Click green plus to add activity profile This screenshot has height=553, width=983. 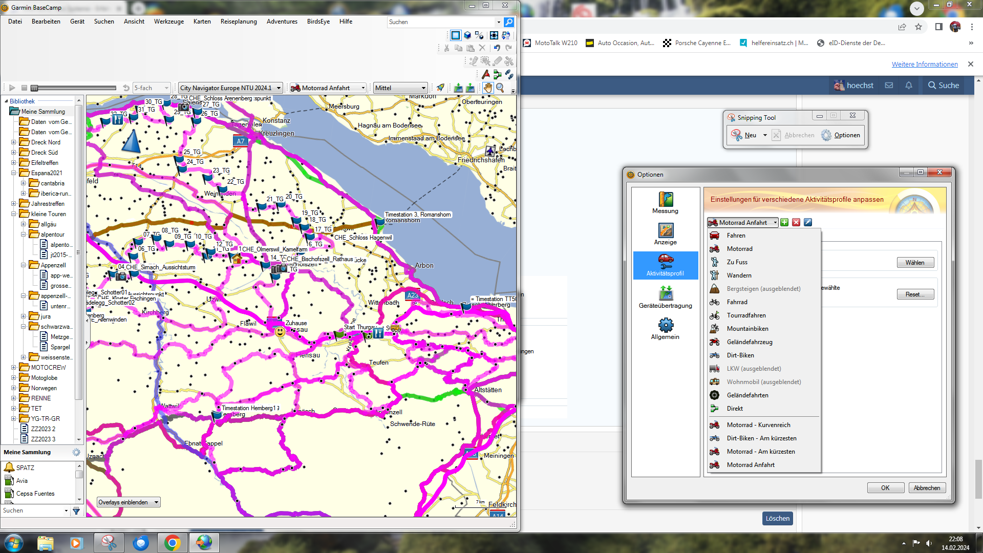click(784, 222)
